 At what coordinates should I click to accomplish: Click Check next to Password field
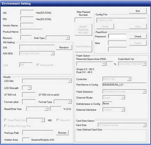(138, 36)
